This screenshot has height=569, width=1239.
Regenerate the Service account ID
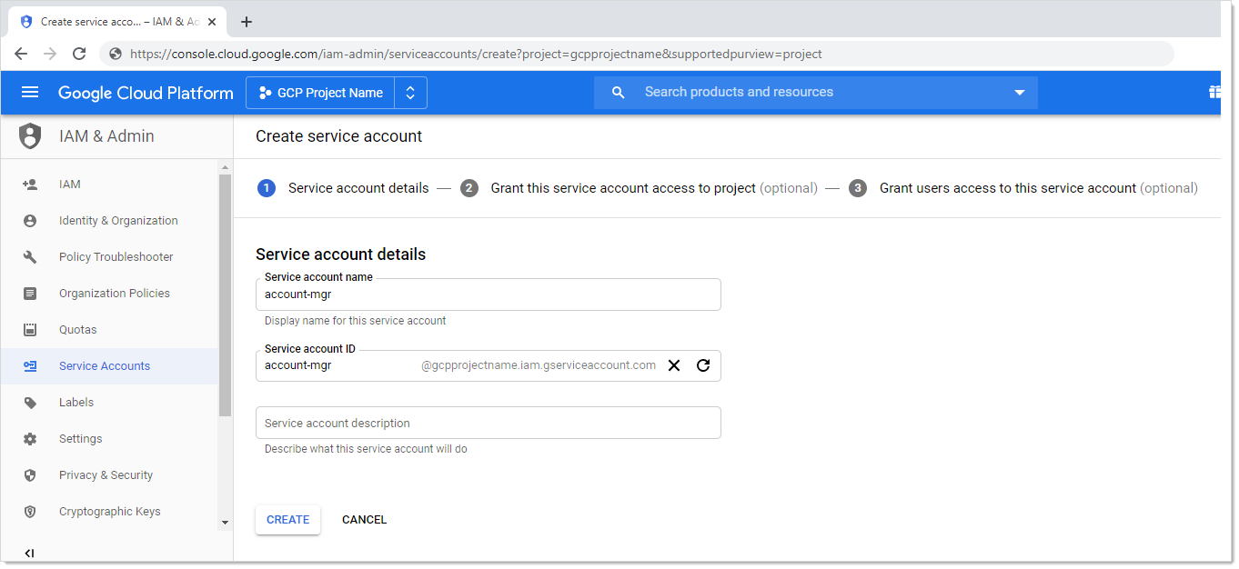point(703,365)
